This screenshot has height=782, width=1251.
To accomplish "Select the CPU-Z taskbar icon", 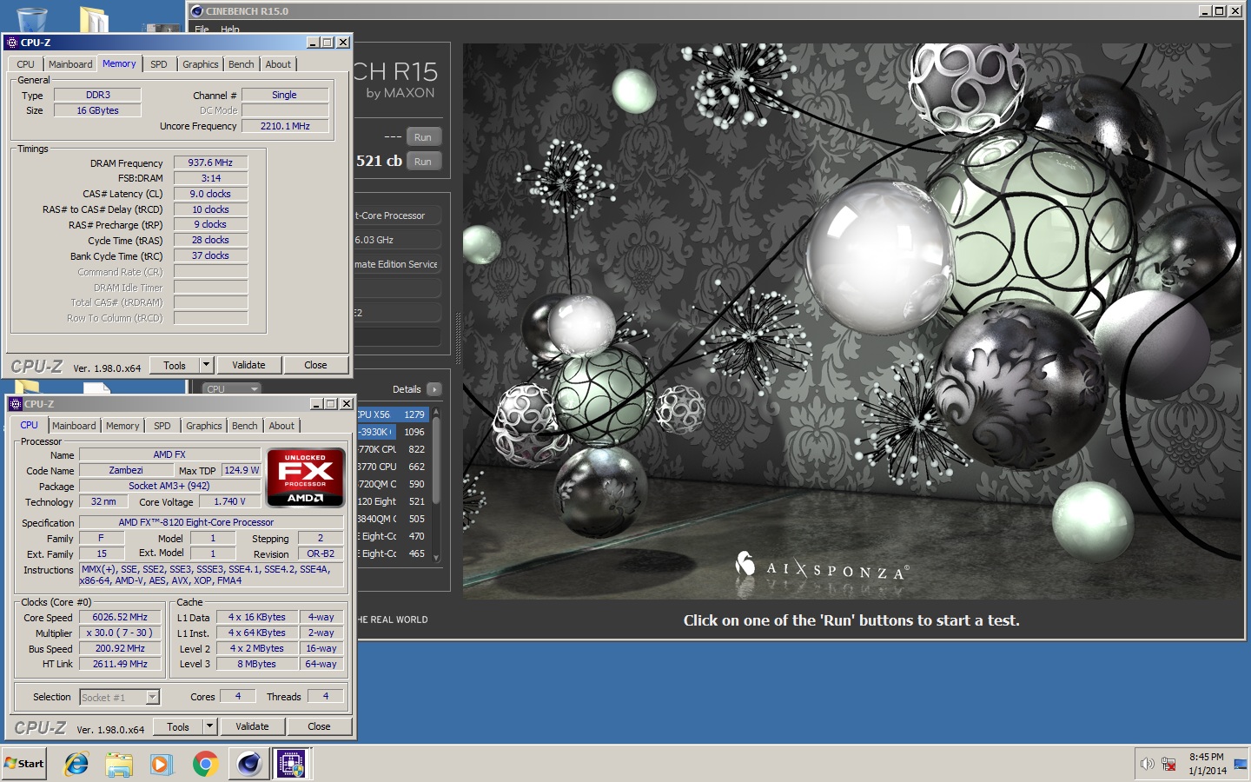I will click(291, 764).
